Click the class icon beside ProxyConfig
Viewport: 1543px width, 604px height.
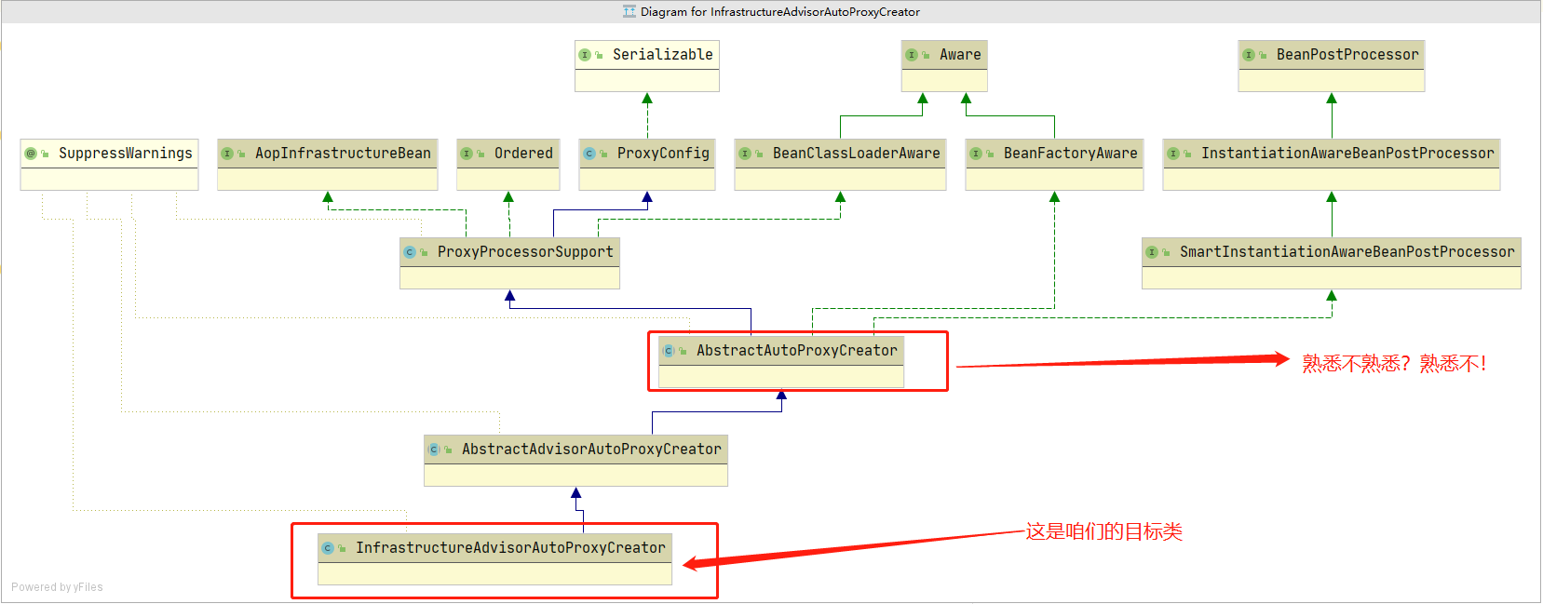click(x=589, y=154)
